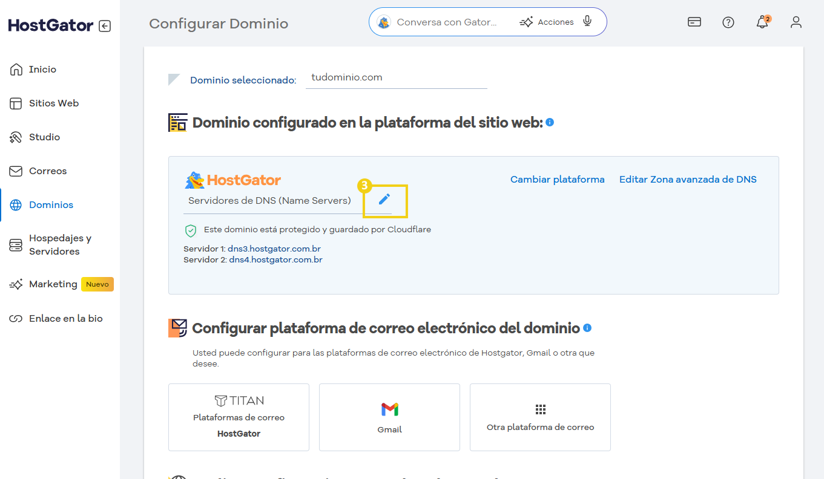This screenshot has width=824, height=479.
Task: Click Cambiar plataforma link
Action: coord(557,179)
